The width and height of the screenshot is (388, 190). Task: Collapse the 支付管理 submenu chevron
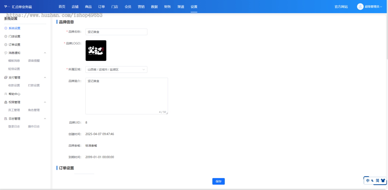click(45, 78)
